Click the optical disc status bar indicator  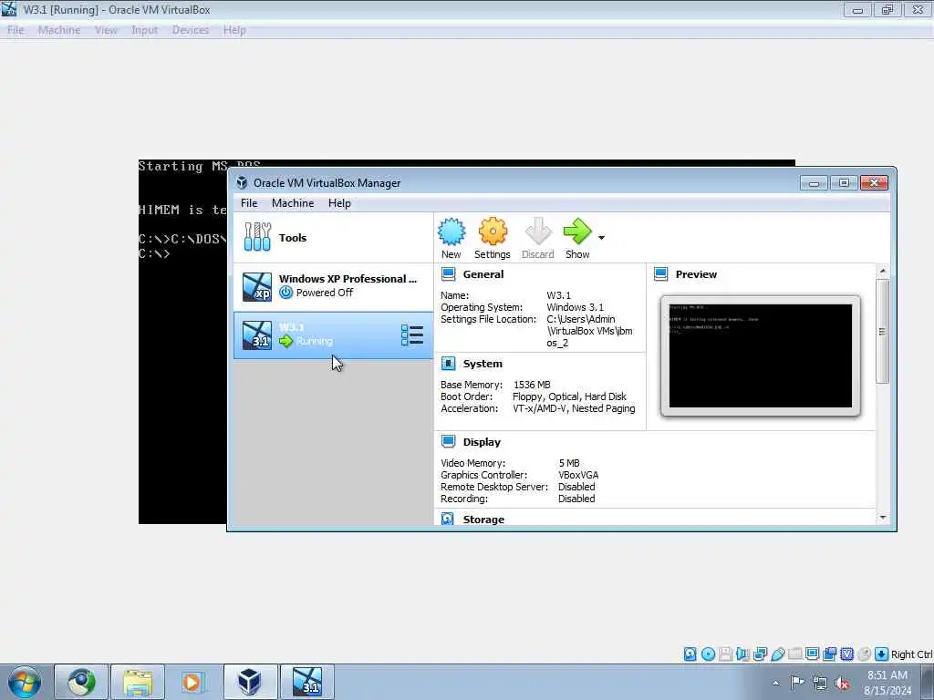click(708, 654)
